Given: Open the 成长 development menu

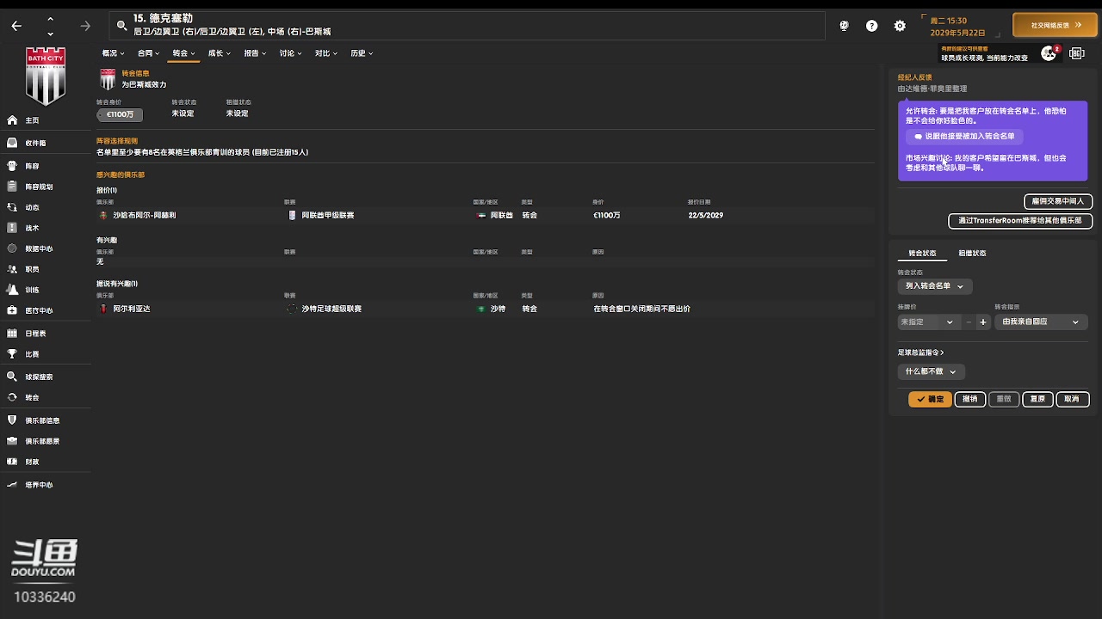Looking at the screenshot, I should click(x=219, y=53).
